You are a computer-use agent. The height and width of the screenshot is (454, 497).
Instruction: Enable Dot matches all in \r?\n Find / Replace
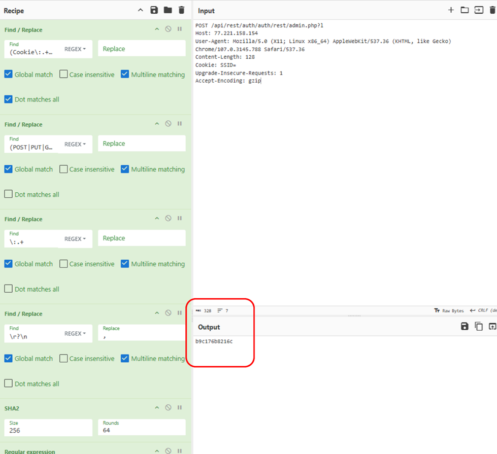[x=9, y=383]
